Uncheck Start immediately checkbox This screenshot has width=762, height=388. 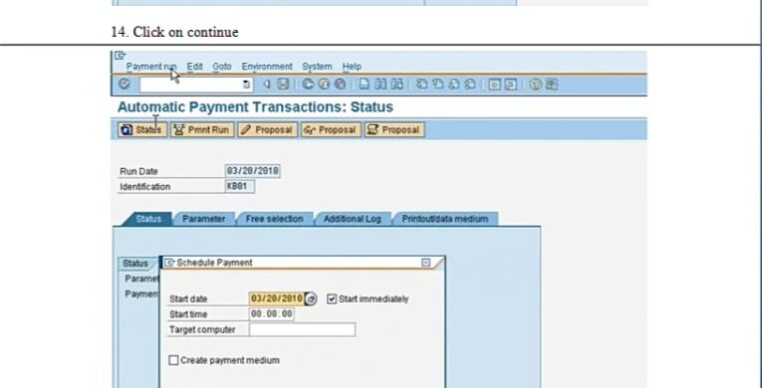tap(332, 299)
